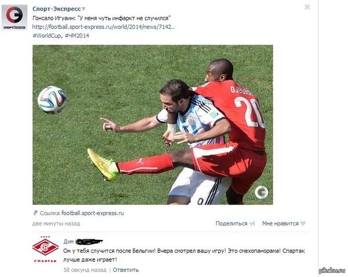Like the post via Мне нравится

(280, 223)
